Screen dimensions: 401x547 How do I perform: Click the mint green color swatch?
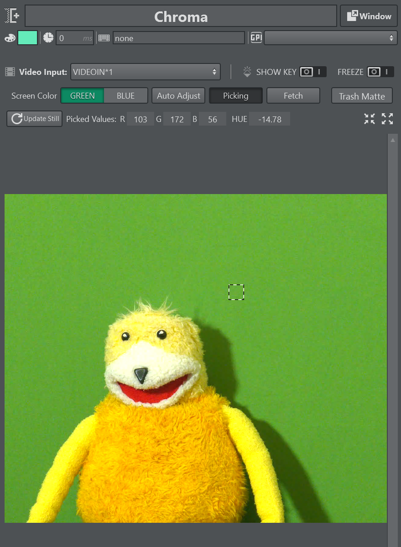coord(27,38)
